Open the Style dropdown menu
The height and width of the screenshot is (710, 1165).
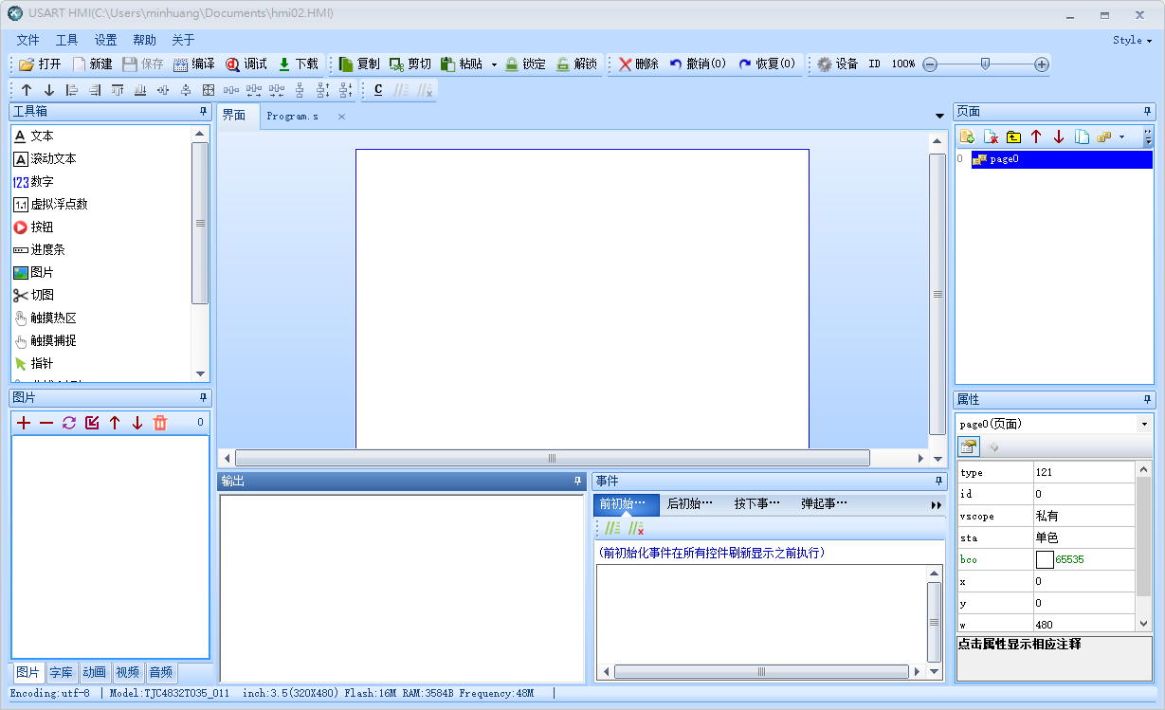click(1132, 41)
